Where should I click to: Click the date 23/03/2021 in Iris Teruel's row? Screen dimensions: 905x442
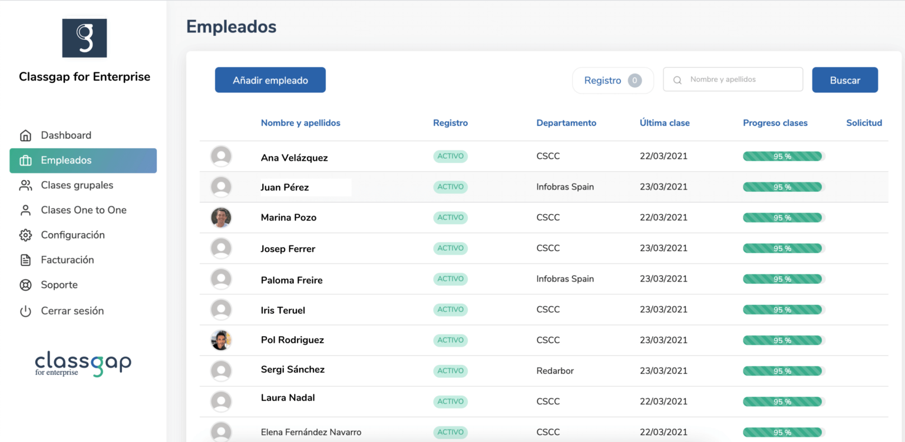[663, 310]
